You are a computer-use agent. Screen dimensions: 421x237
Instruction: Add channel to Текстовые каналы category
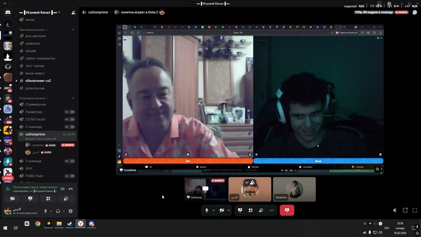click(73, 30)
